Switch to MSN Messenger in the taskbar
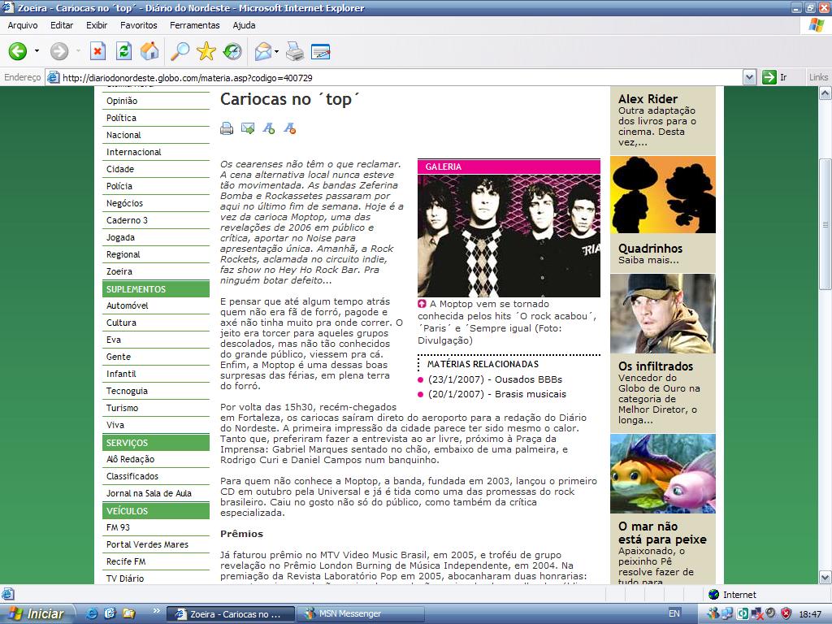The height and width of the screenshot is (624, 832). [x=349, y=613]
